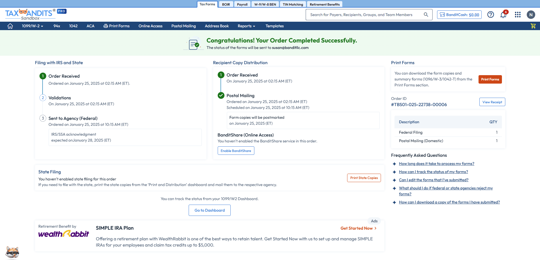The height and width of the screenshot is (264, 540).
Task: Click the Ads label badge
Action: (x=374, y=221)
